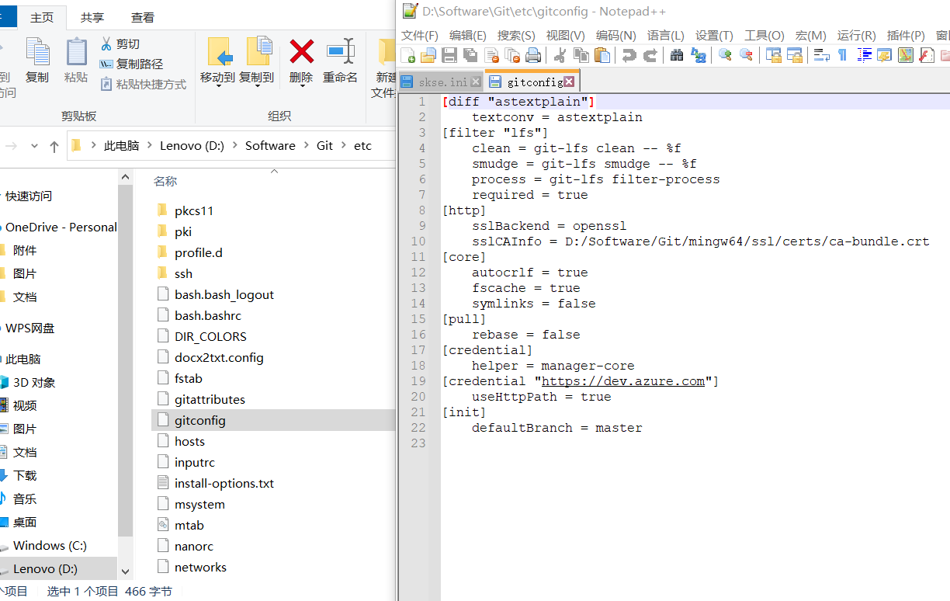Select the install-options.txt file

click(224, 483)
